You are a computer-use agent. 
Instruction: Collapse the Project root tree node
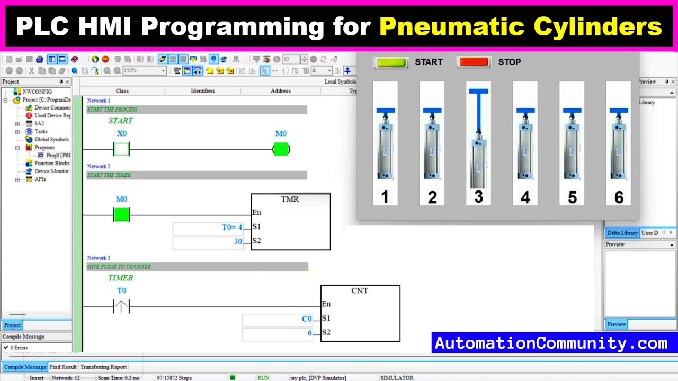[x=6, y=99]
